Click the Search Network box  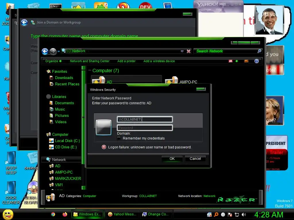coord(226,51)
